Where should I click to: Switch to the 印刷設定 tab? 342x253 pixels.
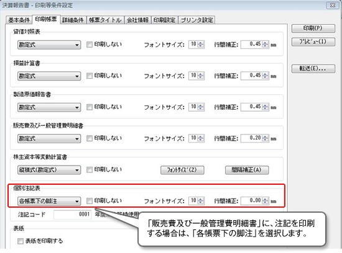[x=164, y=20]
